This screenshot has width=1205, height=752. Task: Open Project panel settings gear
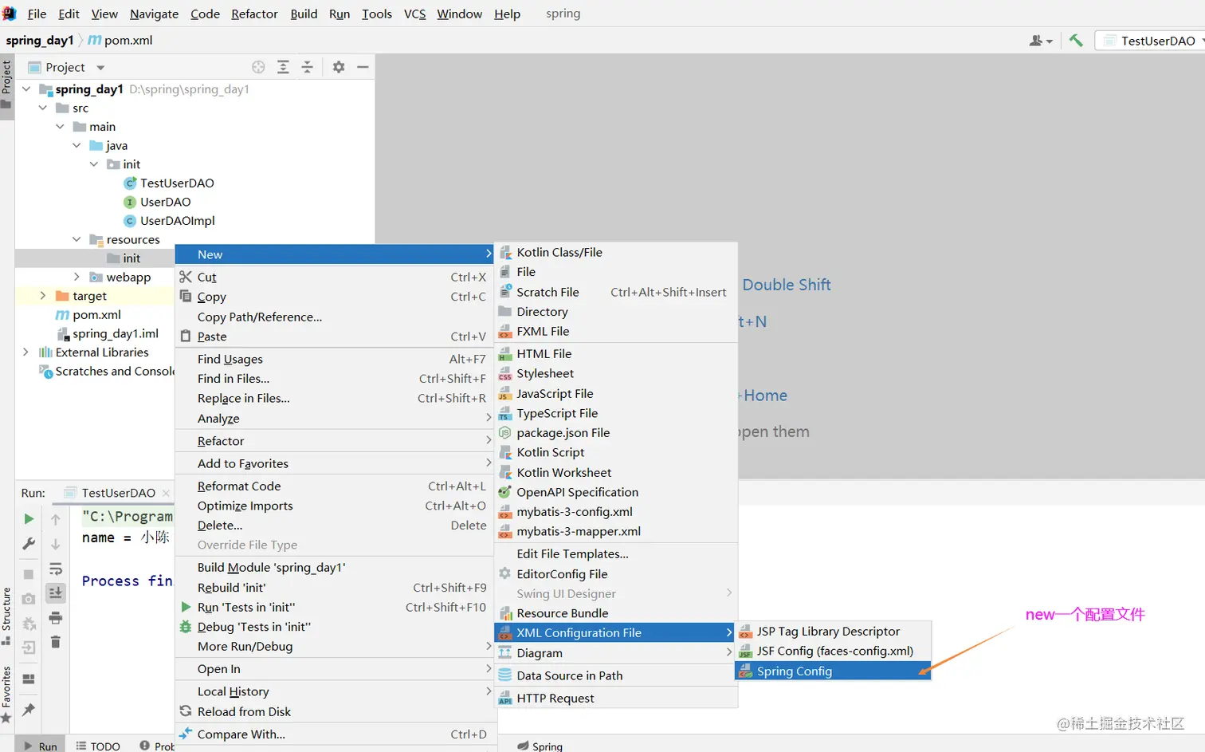[x=339, y=67]
